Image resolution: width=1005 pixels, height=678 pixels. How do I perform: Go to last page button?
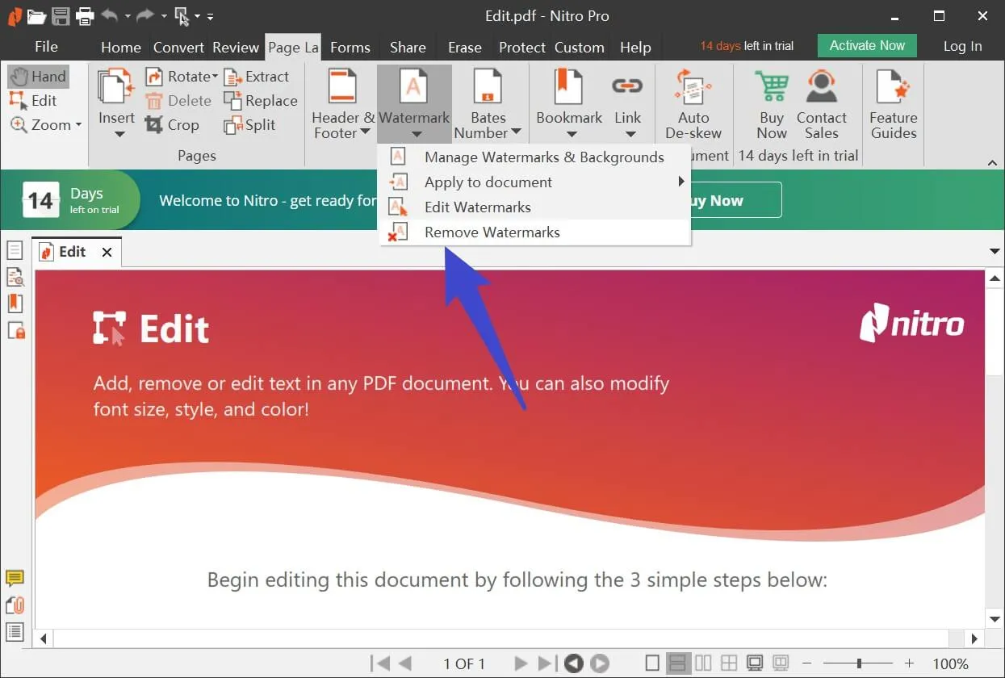[546, 663]
